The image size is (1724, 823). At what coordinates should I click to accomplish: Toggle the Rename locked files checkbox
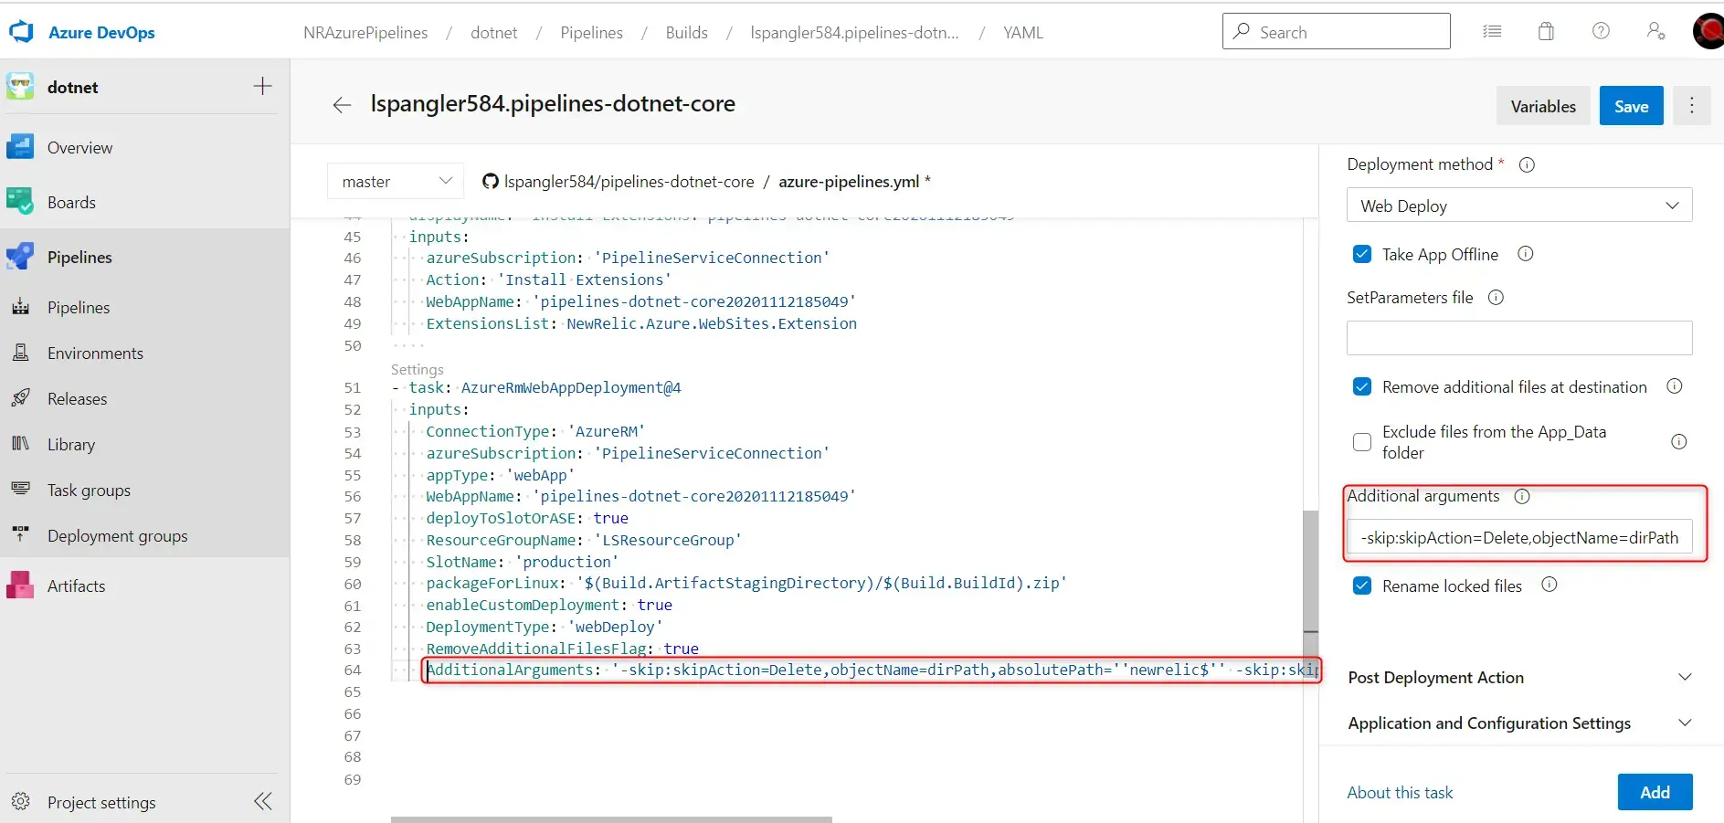point(1361,586)
